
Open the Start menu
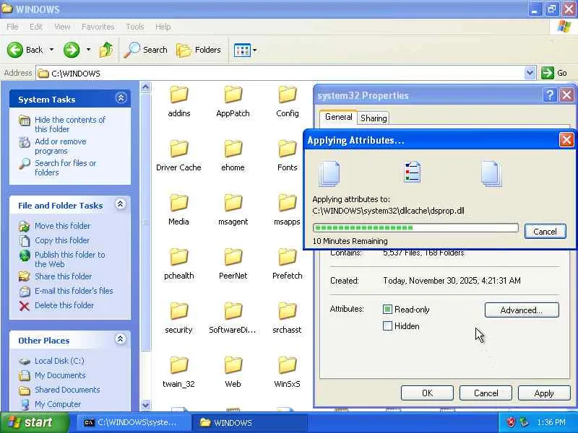pos(34,422)
